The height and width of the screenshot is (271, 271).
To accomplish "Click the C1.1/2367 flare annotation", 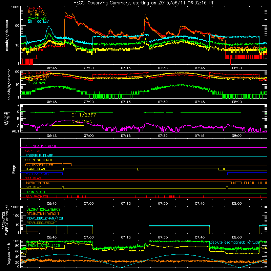I will coord(84,115).
